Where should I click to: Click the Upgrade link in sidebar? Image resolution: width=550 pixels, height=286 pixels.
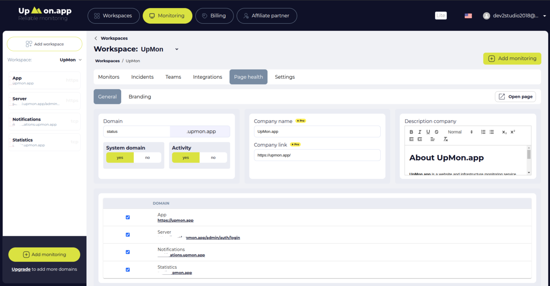(21, 269)
